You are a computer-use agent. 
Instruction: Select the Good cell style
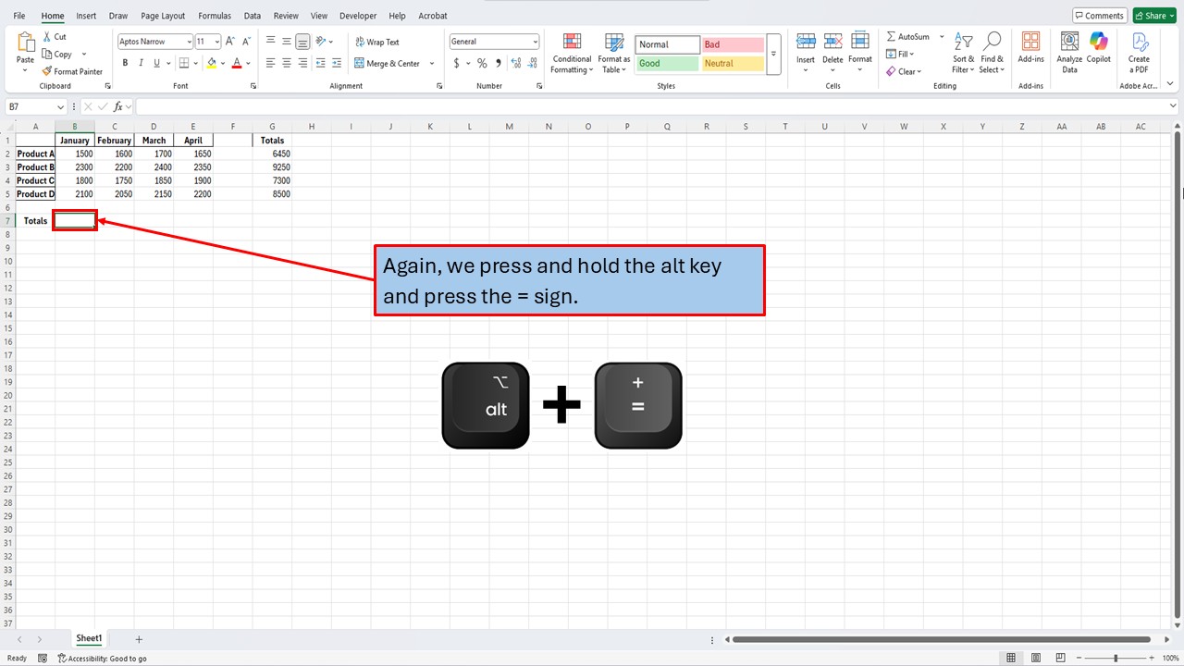tap(666, 63)
